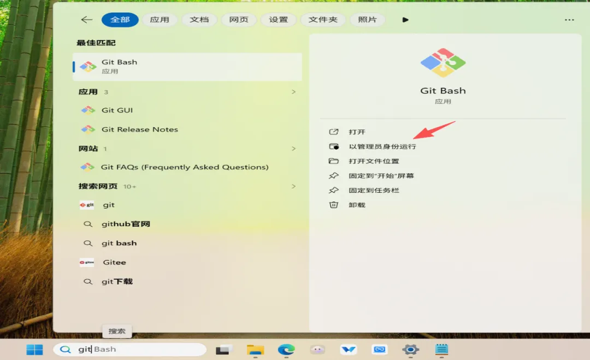Screen dimensions: 590x360
Task: Go back with the left arrow icon
Action: pos(86,20)
